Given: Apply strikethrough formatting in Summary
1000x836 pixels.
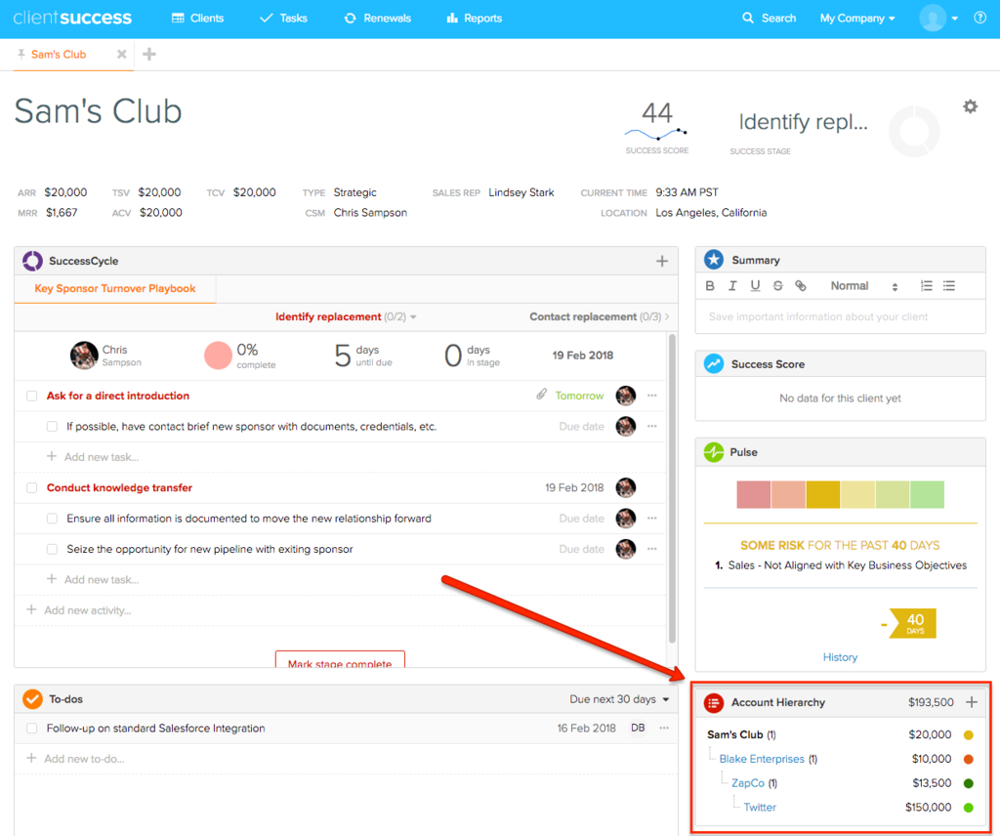Looking at the screenshot, I should coord(777,286).
